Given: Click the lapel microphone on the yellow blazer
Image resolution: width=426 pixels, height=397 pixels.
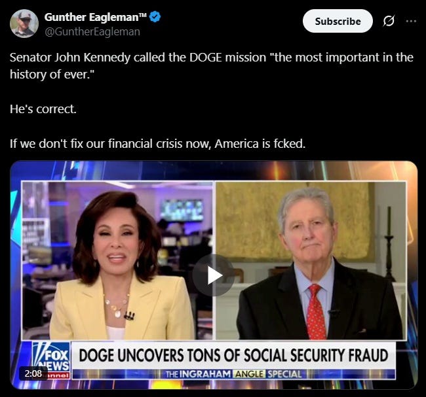Looking at the screenshot, I should 130,316.
